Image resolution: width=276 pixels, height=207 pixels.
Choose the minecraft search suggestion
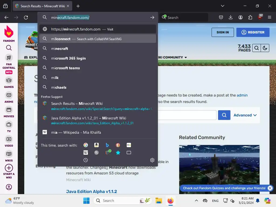[98, 49]
